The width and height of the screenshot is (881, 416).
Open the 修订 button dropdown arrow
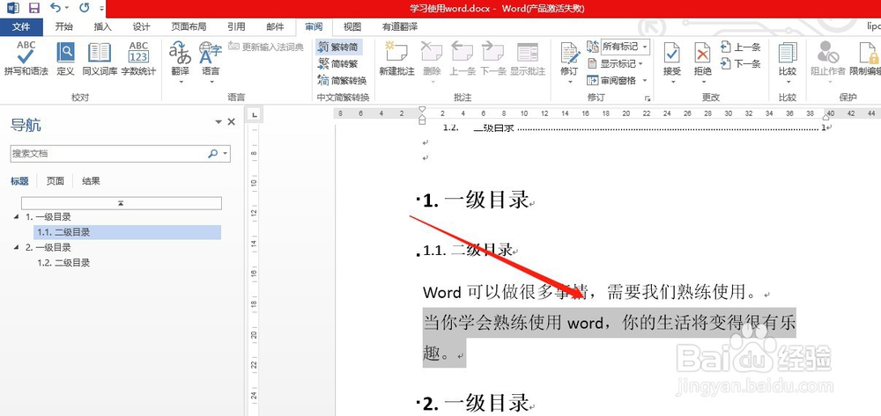pos(570,82)
